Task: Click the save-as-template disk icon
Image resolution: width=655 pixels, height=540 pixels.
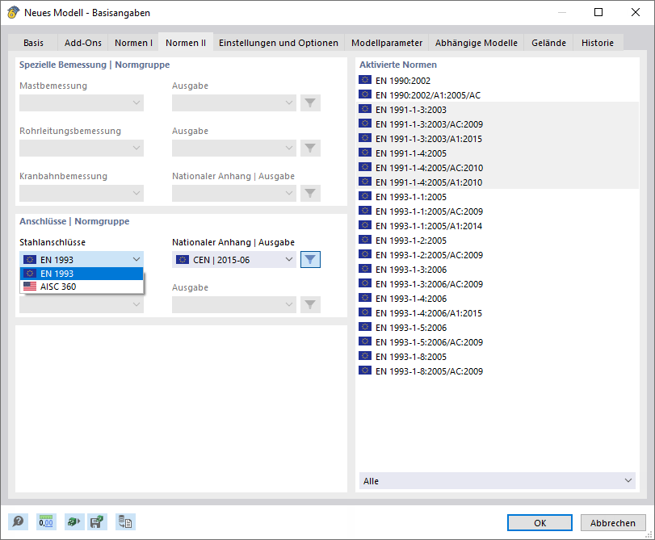Action: 97,521
